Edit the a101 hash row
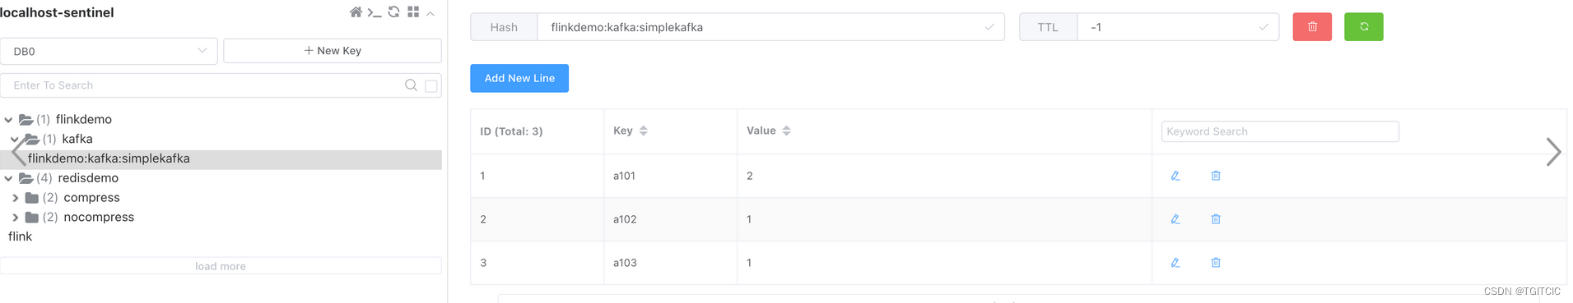This screenshot has width=1573, height=303. click(1175, 176)
